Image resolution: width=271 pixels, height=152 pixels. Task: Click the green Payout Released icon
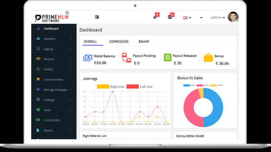click(167, 58)
